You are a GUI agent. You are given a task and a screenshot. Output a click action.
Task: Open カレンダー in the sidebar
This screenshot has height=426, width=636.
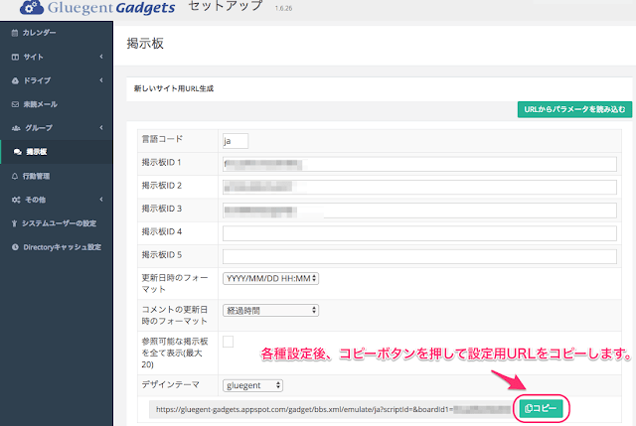(57, 33)
